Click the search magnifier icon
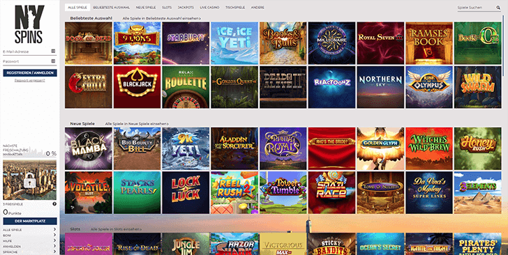 pos(498,8)
